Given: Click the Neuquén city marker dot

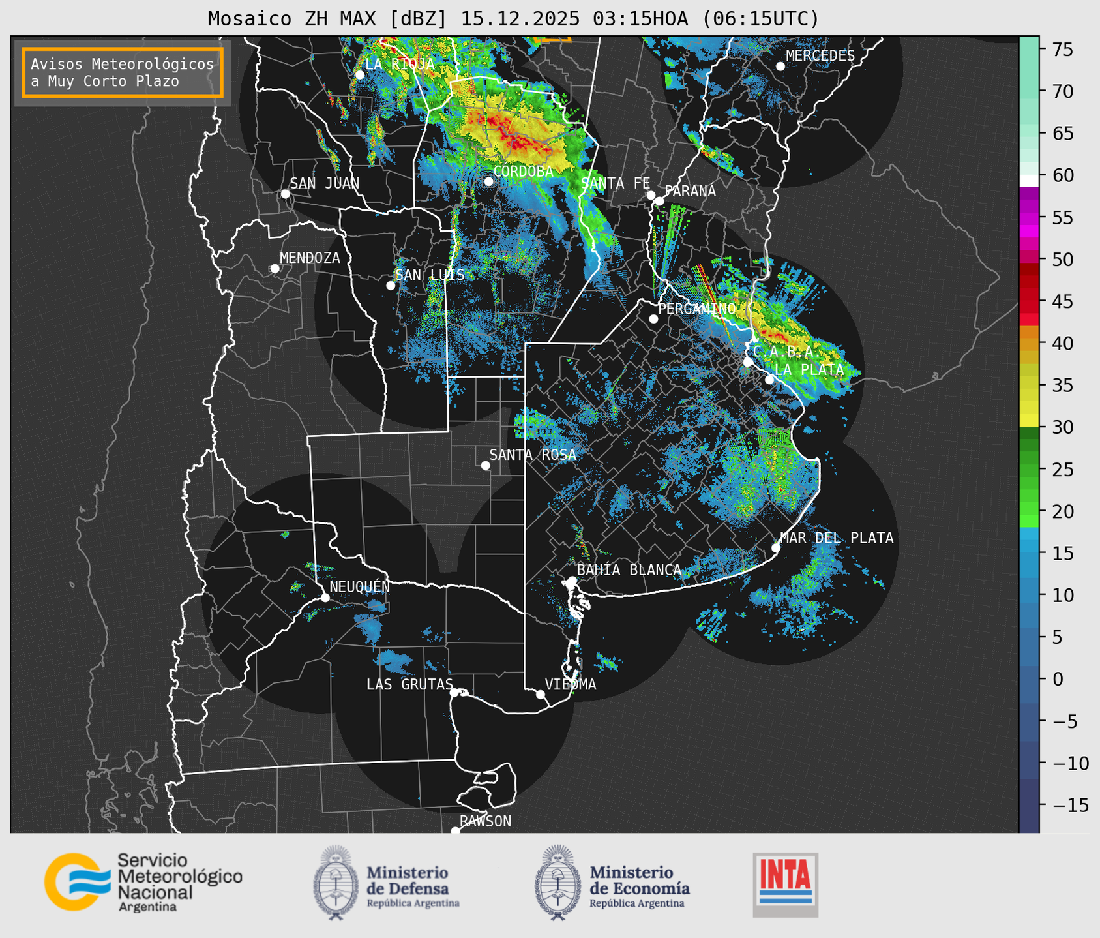Looking at the screenshot, I should tap(325, 598).
